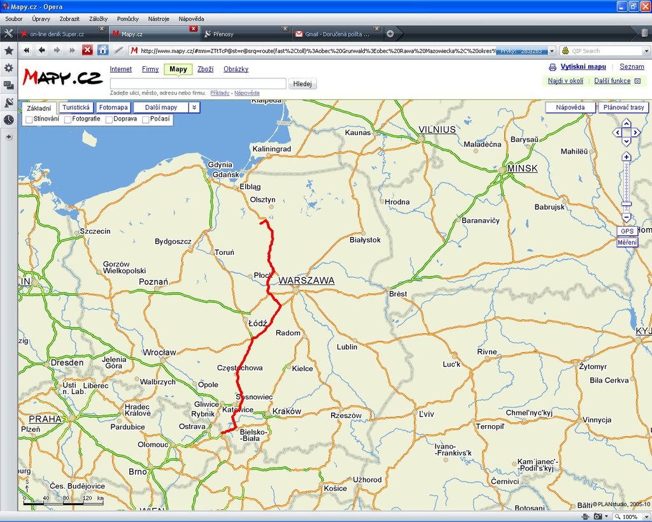Click the Měření measuring button

[627, 242]
